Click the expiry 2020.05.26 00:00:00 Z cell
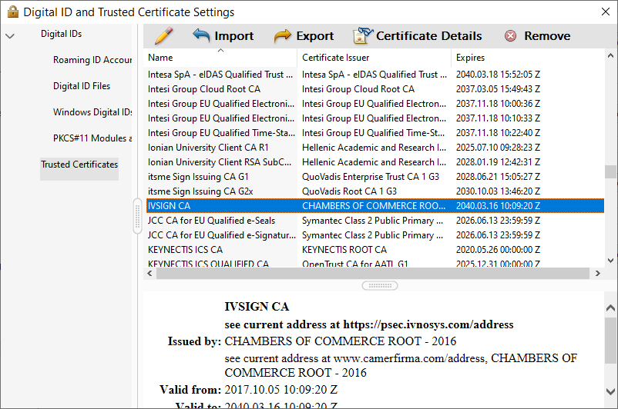Screen dimensions: 618x409 coord(498,250)
